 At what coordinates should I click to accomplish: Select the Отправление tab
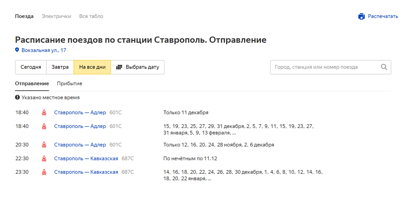(x=32, y=83)
